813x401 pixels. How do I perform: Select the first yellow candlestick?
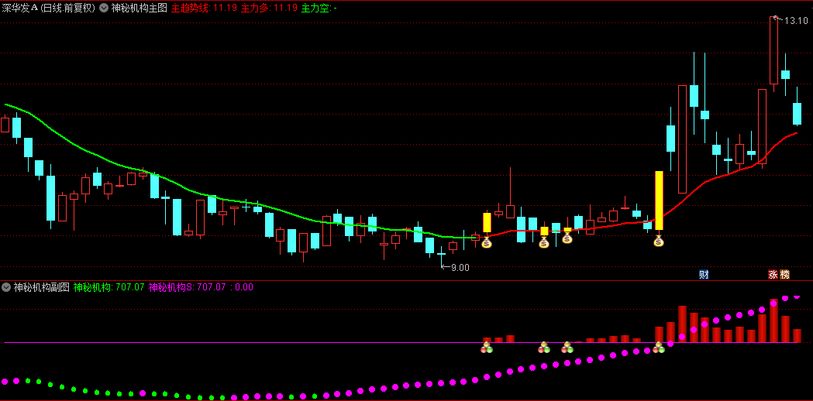(x=487, y=222)
